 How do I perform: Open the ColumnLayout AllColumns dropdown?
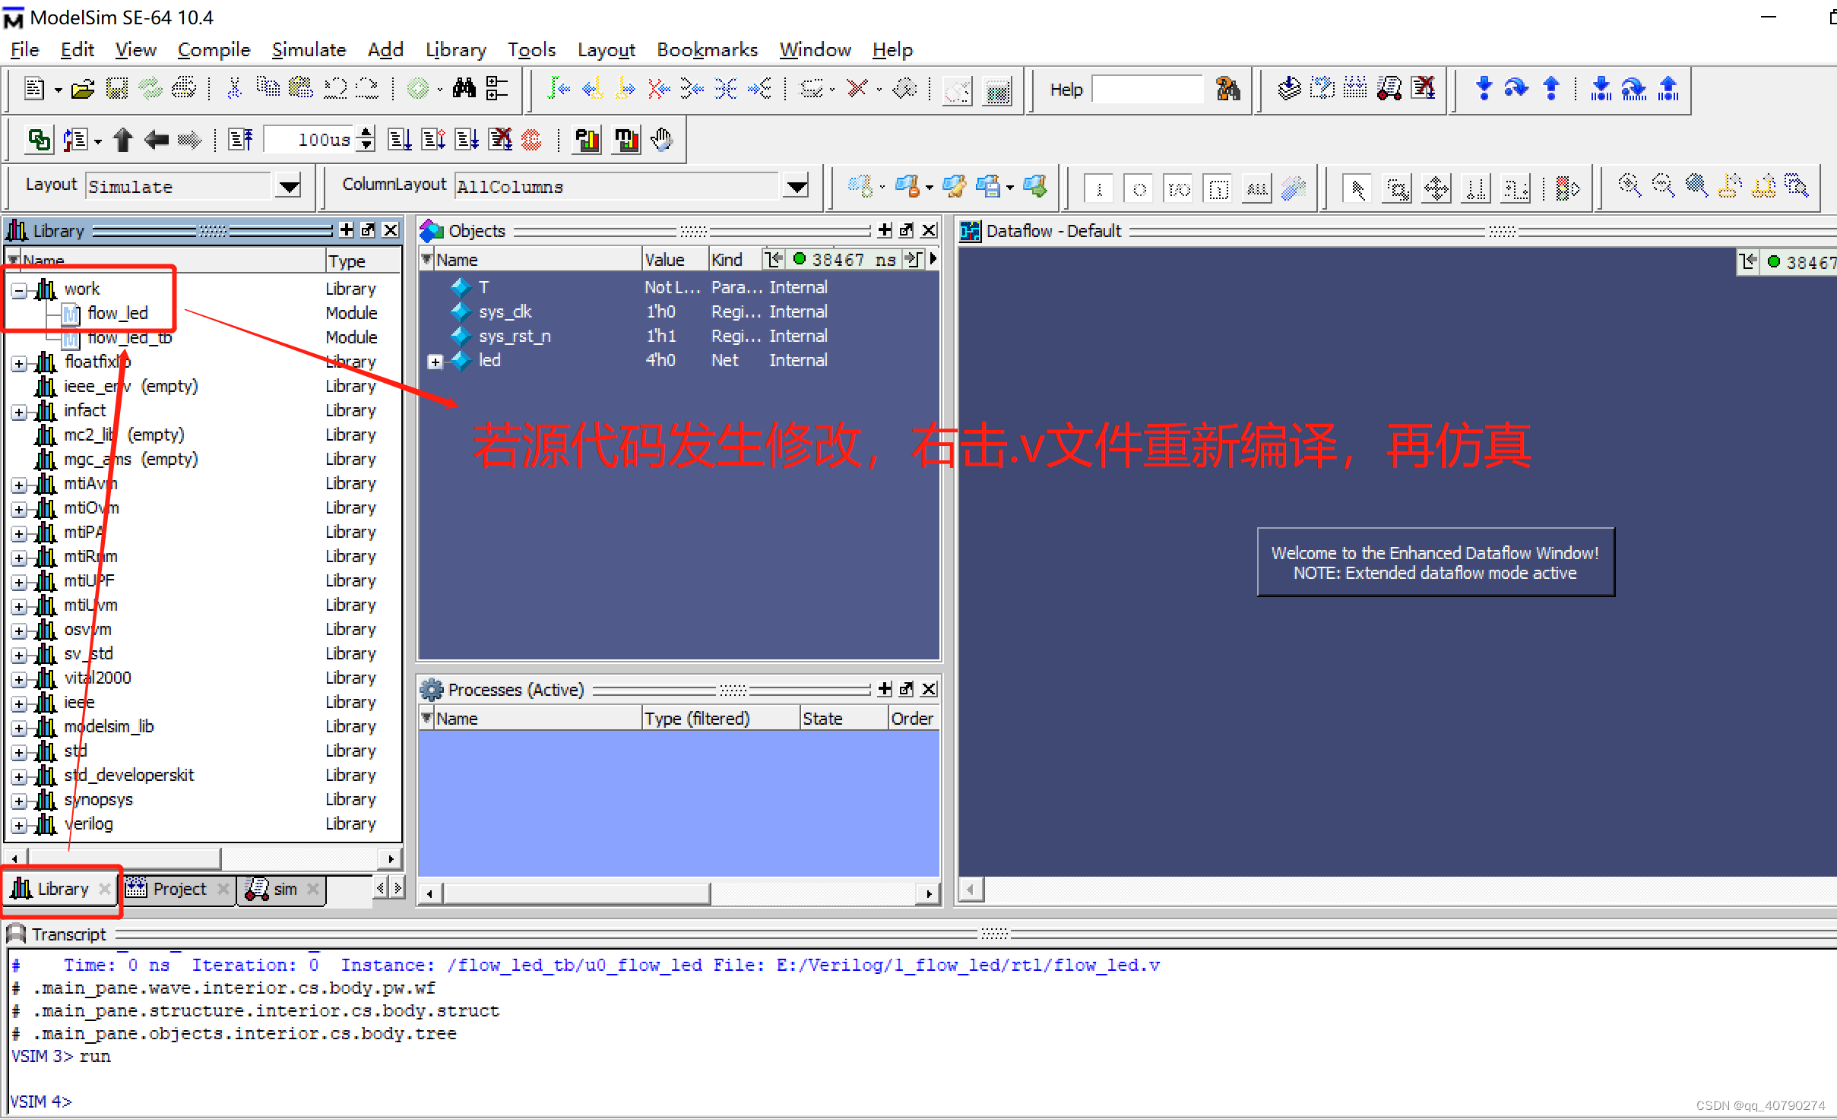(x=796, y=186)
